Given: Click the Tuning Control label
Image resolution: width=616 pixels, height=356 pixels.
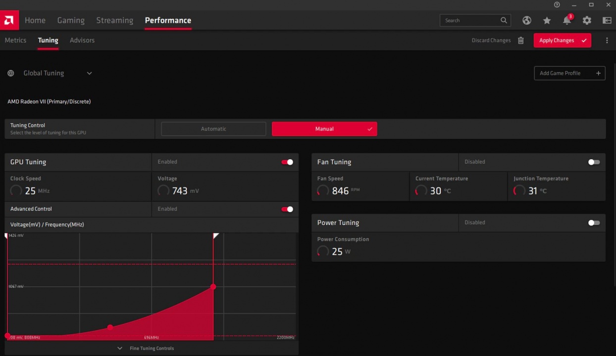Looking at the screenshot, I should pyautogui.click(x=28, y=126).
